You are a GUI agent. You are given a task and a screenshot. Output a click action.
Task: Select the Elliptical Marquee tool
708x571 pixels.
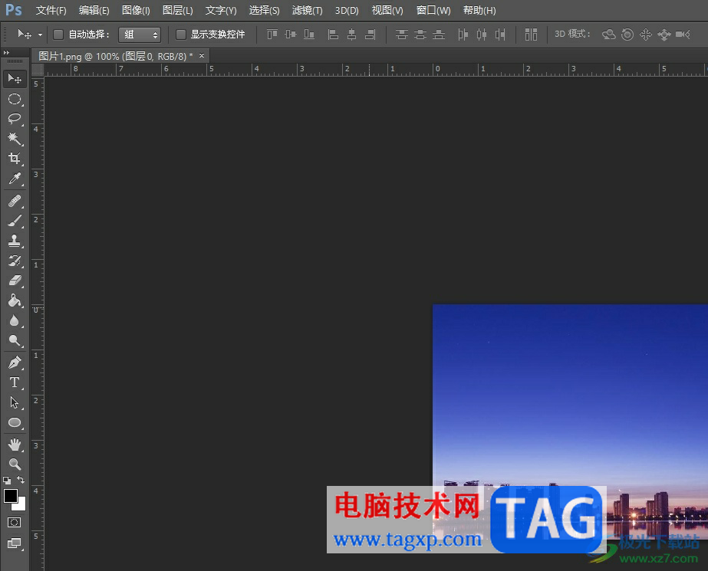(15, 99)
